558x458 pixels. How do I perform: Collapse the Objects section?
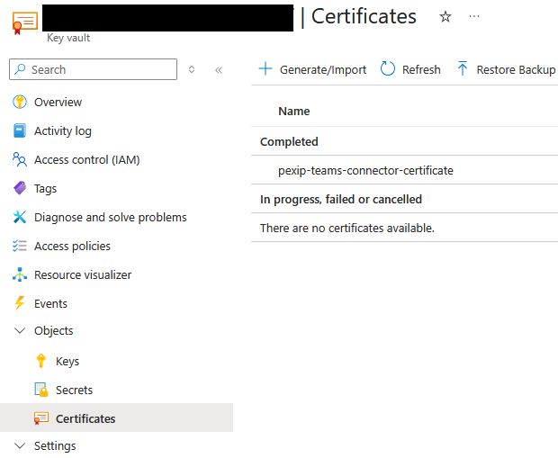(x=20, y=330)
